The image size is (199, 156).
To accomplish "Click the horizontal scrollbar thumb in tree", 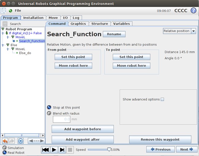I will (x=22, y=136).
